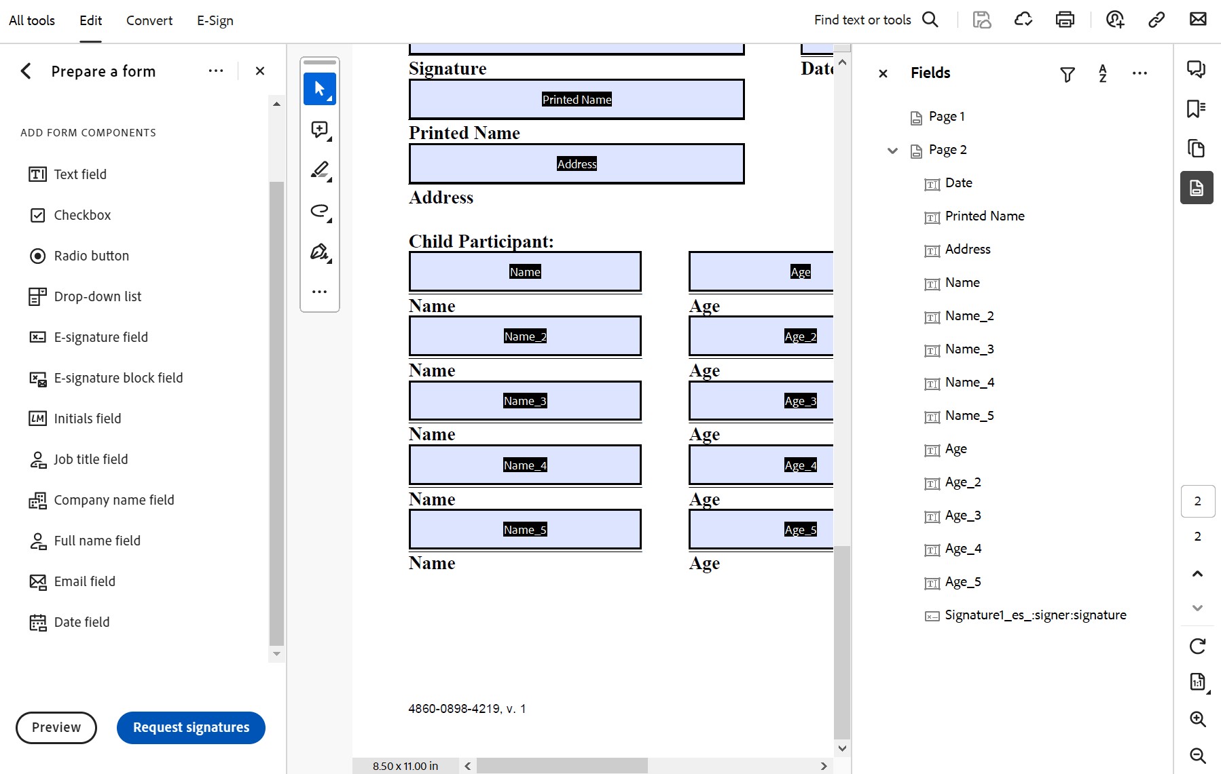Filter fields in the Fields panel
The image size is (1221, 774).
[1067, 73]
